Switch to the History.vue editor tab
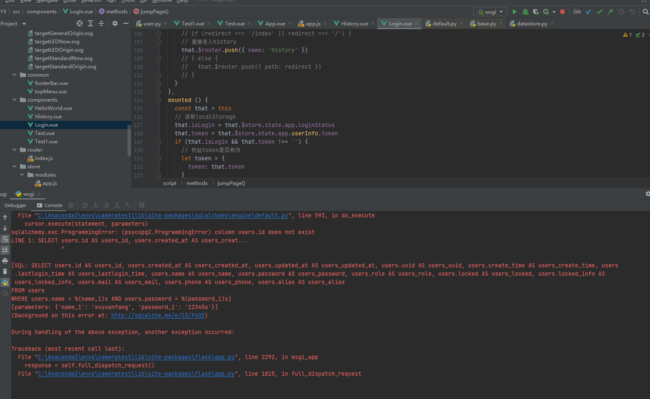The image size is (650, 399). [x=354, y=24]
